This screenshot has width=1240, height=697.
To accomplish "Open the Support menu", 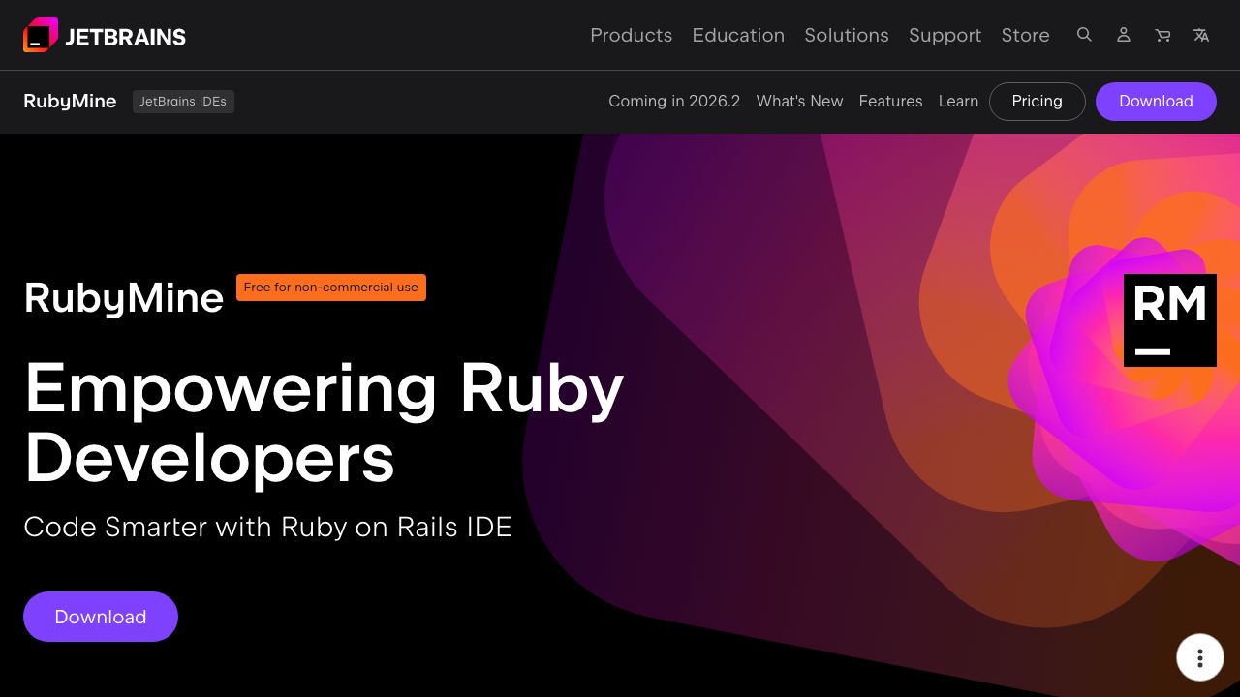I will pyautogui.click(x=945, y=35).
